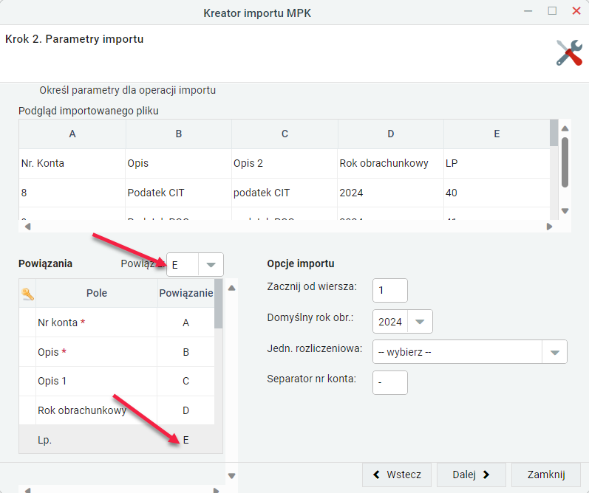The height and width of the screenshot is (493, 589).
Task: Click binding cell 'D' for Rok obrachunkowy
Action: click(x=185, y=410)
